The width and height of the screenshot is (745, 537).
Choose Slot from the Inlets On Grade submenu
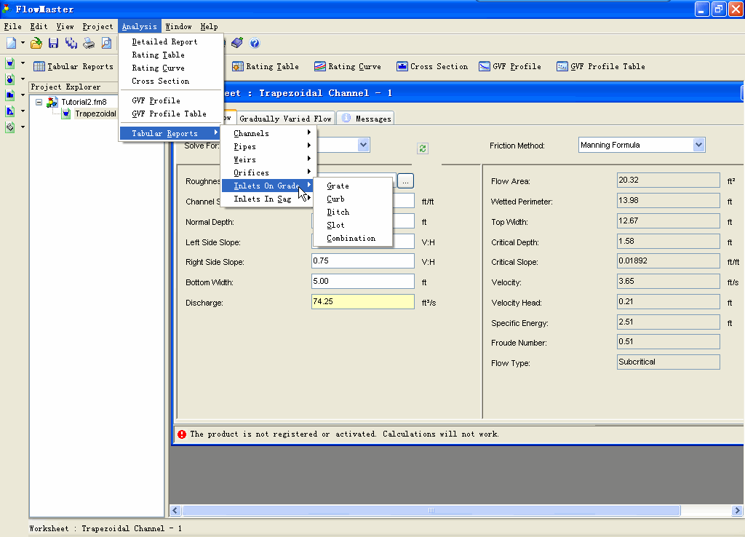tap(353, 225)
